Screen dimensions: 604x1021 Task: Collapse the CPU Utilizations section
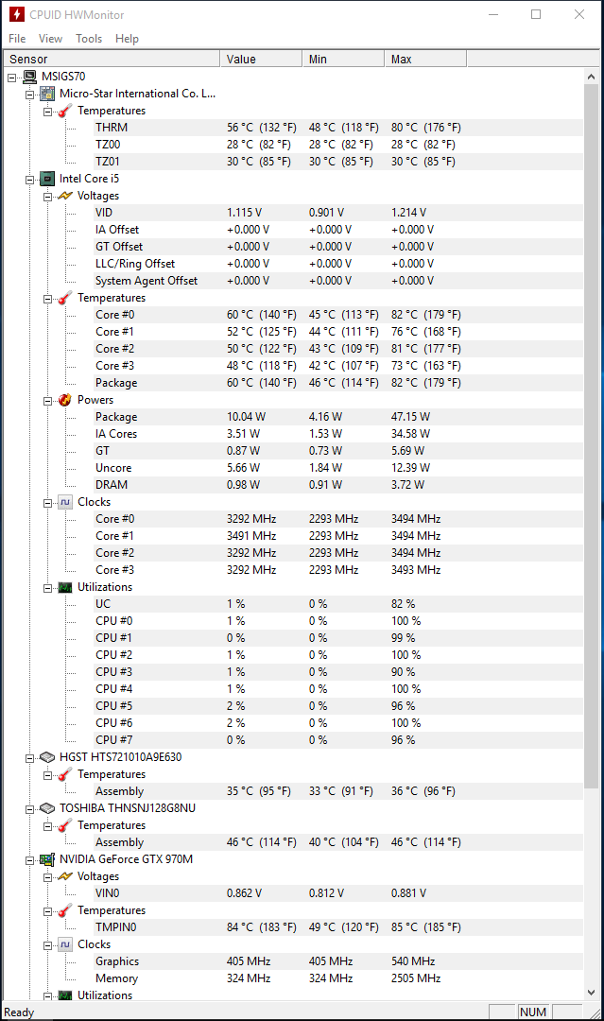coord(47,588)
